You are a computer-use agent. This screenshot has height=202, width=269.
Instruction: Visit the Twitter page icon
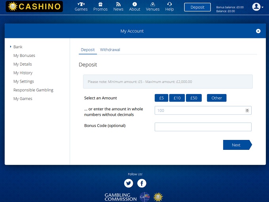coord(129,183)
